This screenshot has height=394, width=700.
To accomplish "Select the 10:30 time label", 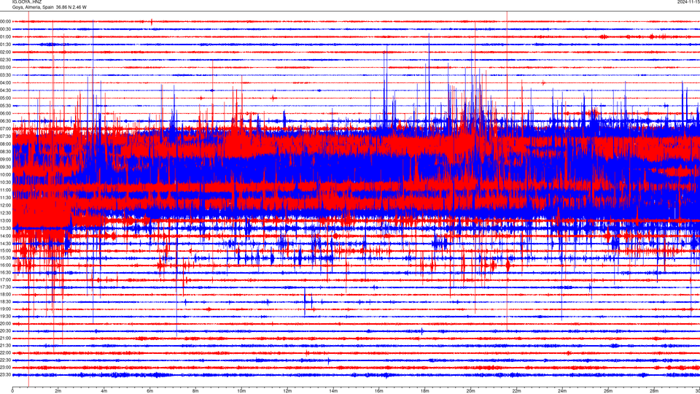I will [5, 182].
